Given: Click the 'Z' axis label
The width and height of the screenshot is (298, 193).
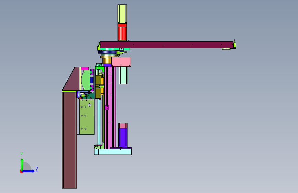Looking at the screenshot, I should 37,169.
